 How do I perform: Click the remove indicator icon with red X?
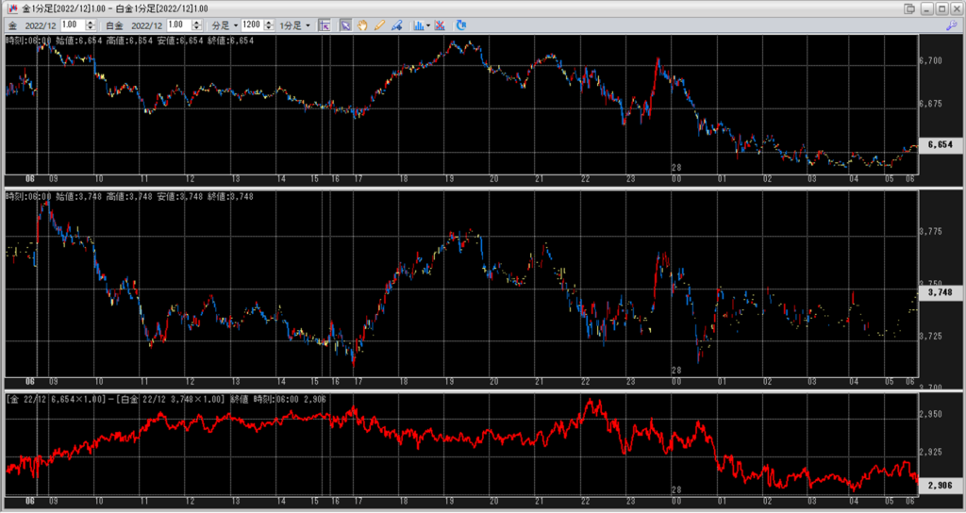point(440,25)
